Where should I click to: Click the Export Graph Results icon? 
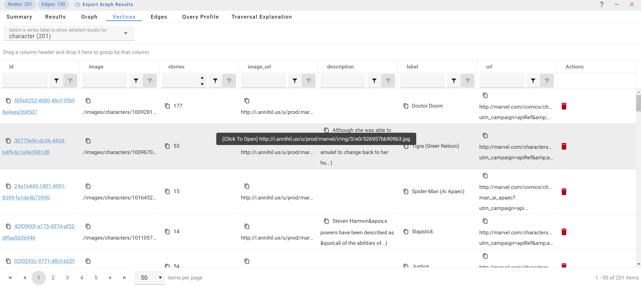[78, 5]
